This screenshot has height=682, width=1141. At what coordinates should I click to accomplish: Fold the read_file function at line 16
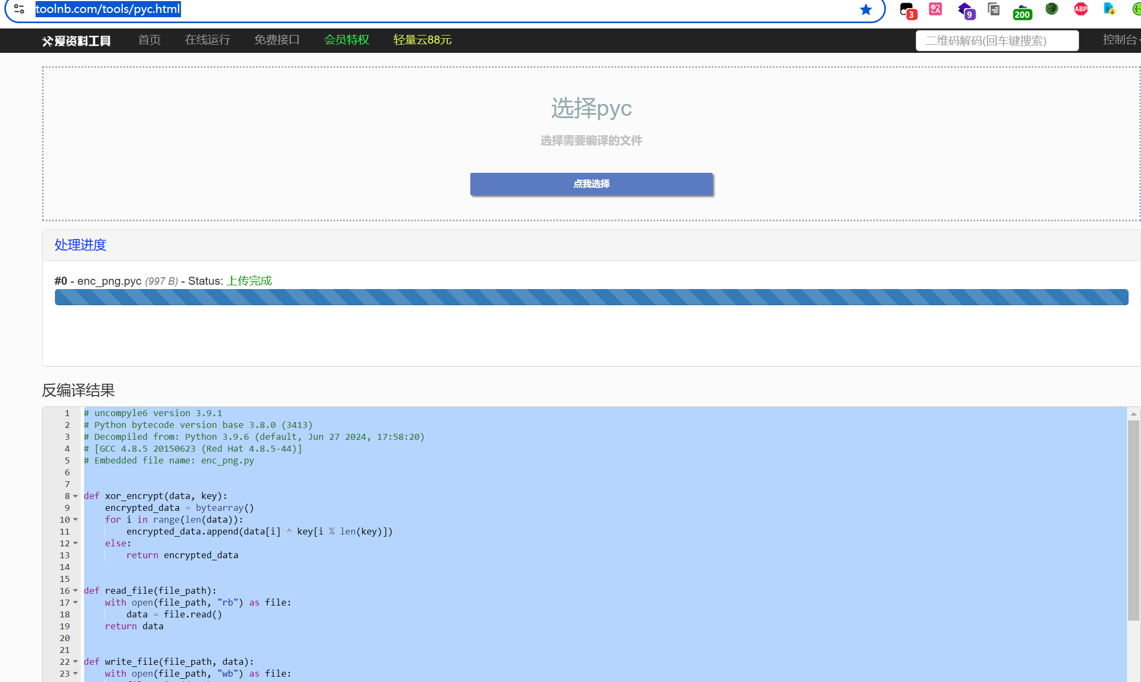click(75, 591)
